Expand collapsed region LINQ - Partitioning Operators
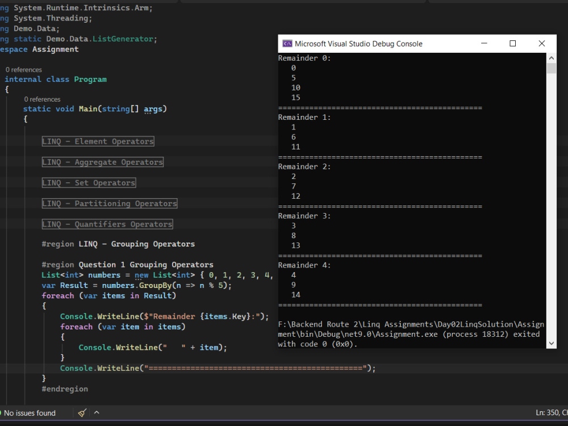Image resolution: width=568 pixels, height=426 pixels. [x=110, y=203]
